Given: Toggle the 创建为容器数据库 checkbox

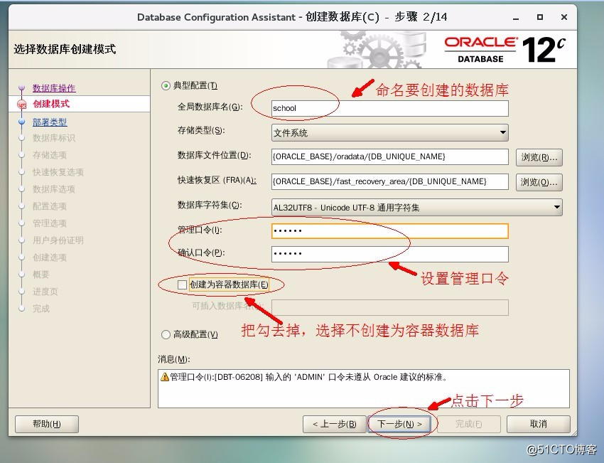Looking at the screenshot, I should click(x=182, y=285).
